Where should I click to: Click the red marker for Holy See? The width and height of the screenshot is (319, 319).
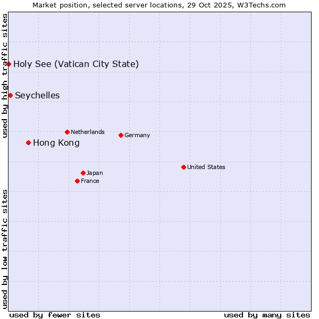(9, 64)
